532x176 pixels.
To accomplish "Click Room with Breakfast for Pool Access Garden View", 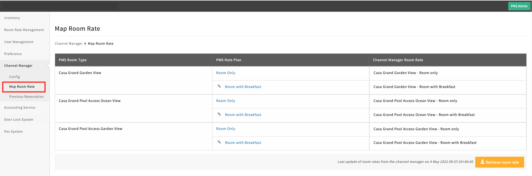I will [243, 143].
